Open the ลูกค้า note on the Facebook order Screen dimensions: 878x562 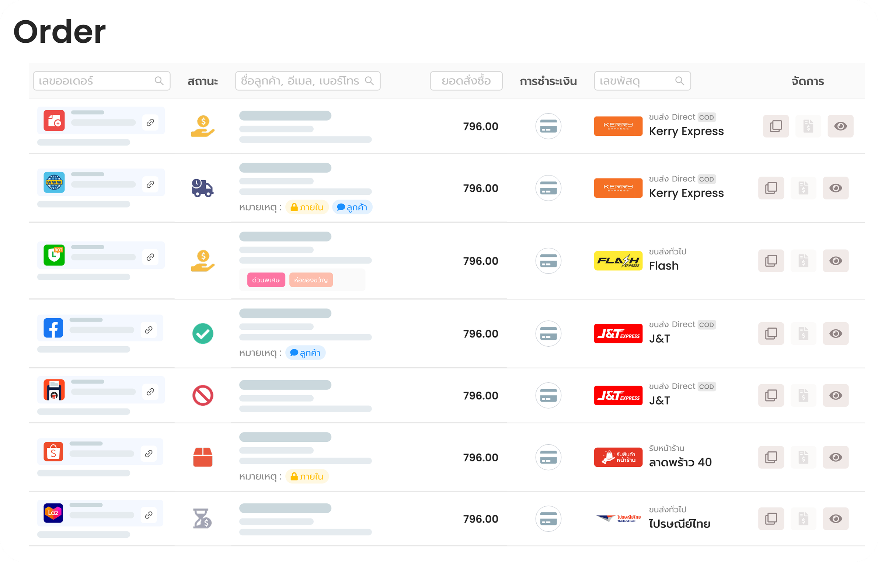pos(305,353)
